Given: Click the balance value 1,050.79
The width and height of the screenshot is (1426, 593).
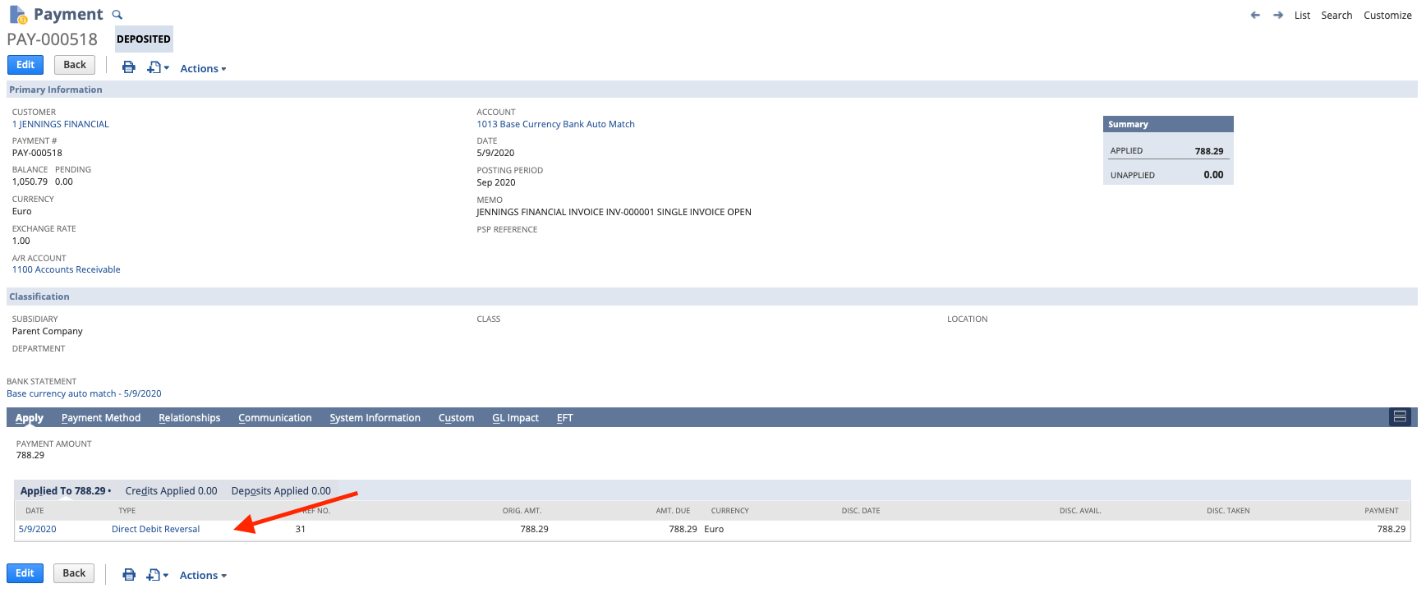Looking at the screenshot, I should click(30, 182).
